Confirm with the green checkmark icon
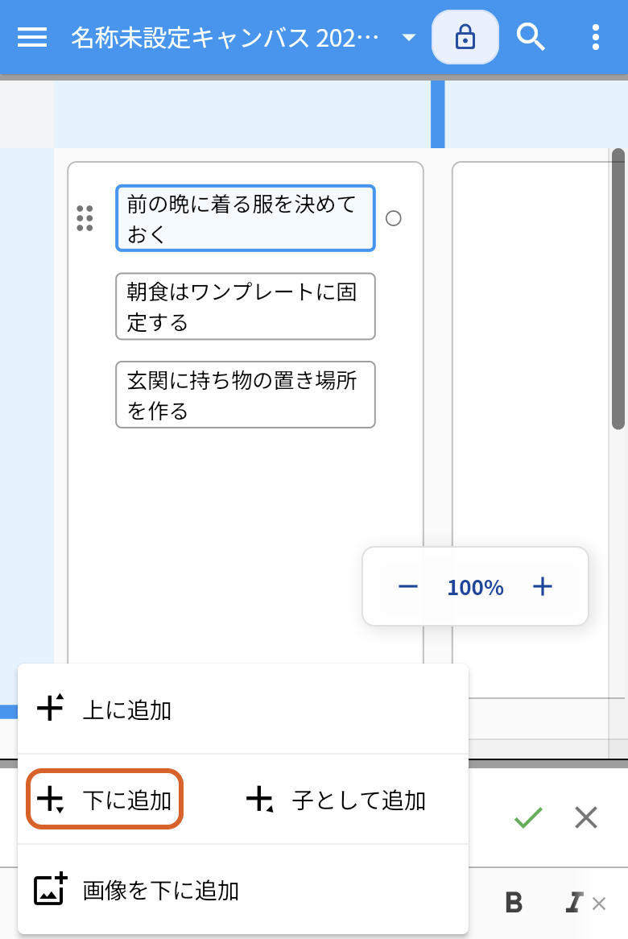Screen dimensions: 628x939 point(528,817)
